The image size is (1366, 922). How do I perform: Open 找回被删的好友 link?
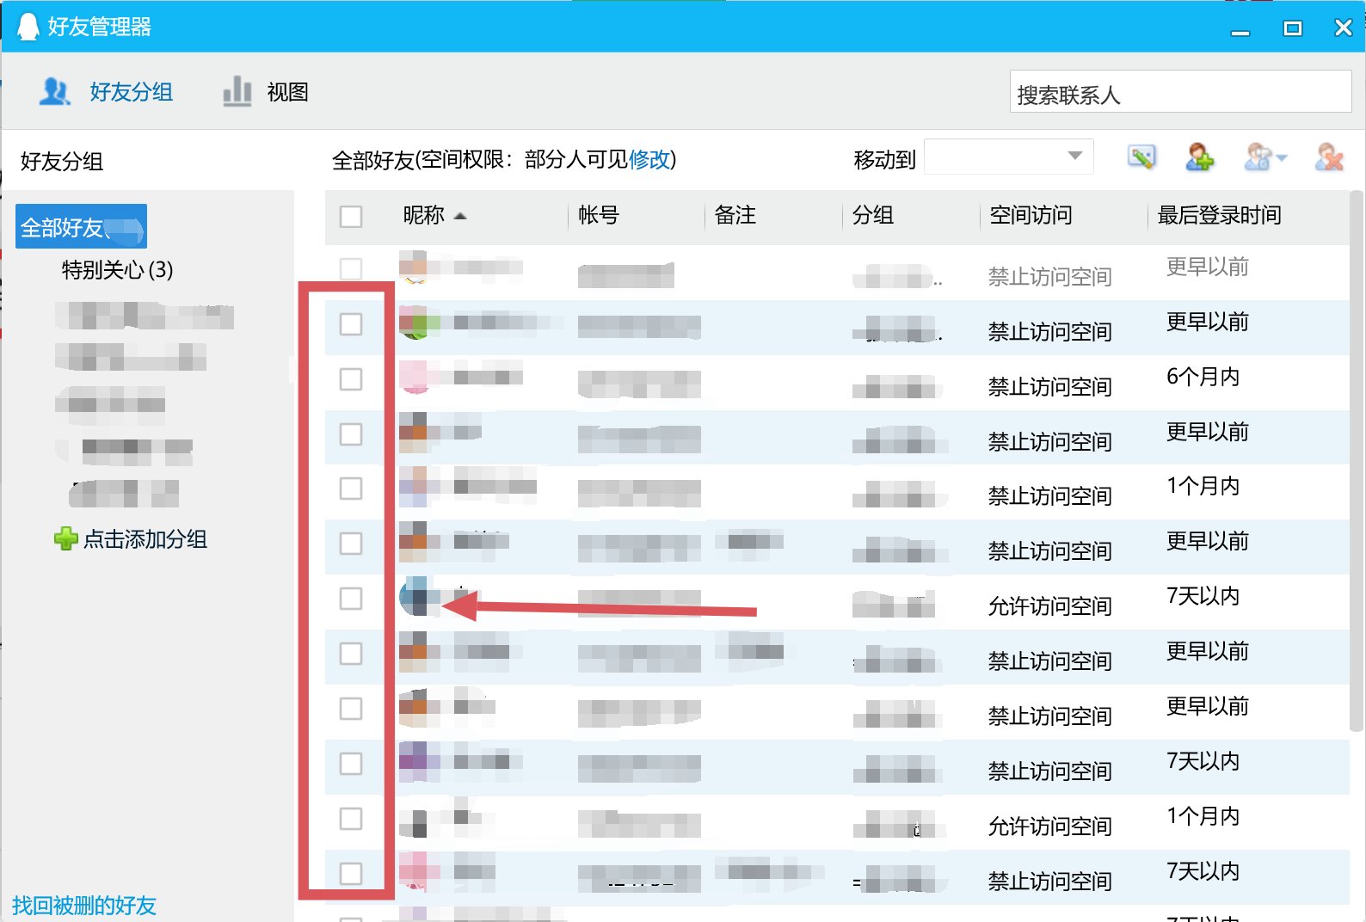(x=84, y=906)
